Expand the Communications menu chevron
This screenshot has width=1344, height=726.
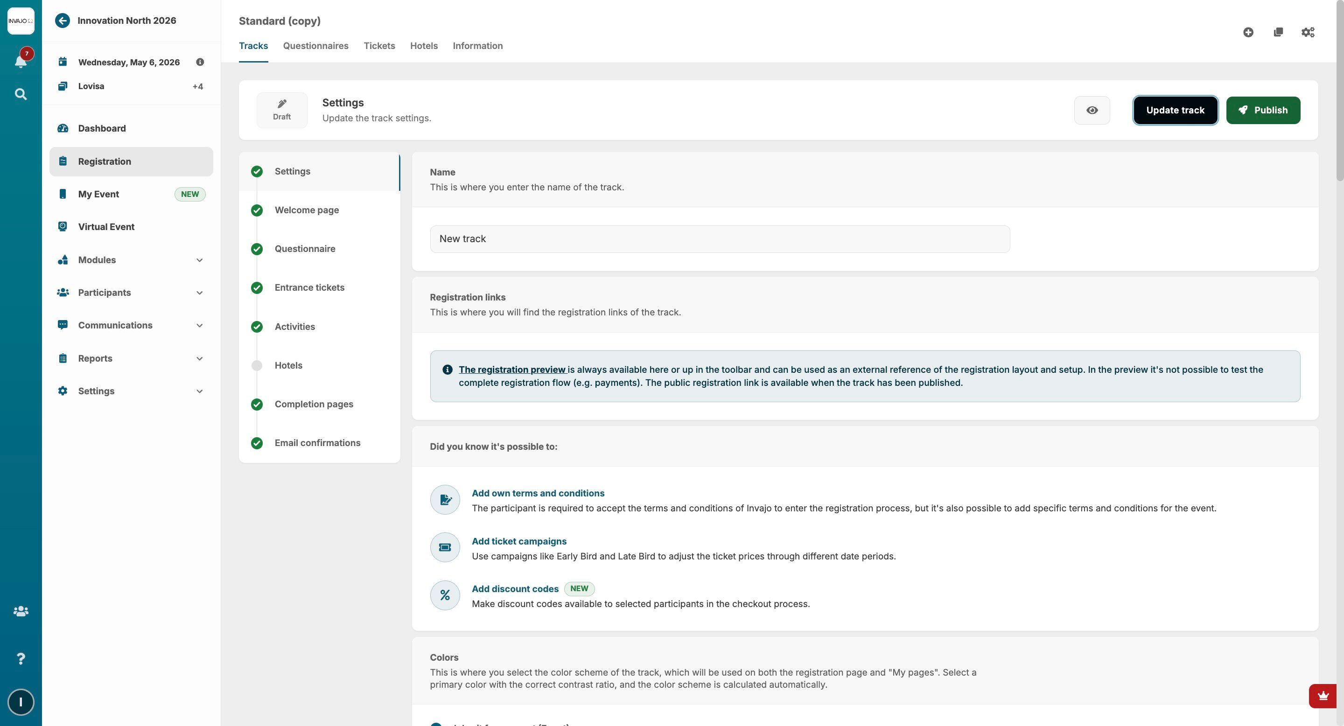(199, 326)
